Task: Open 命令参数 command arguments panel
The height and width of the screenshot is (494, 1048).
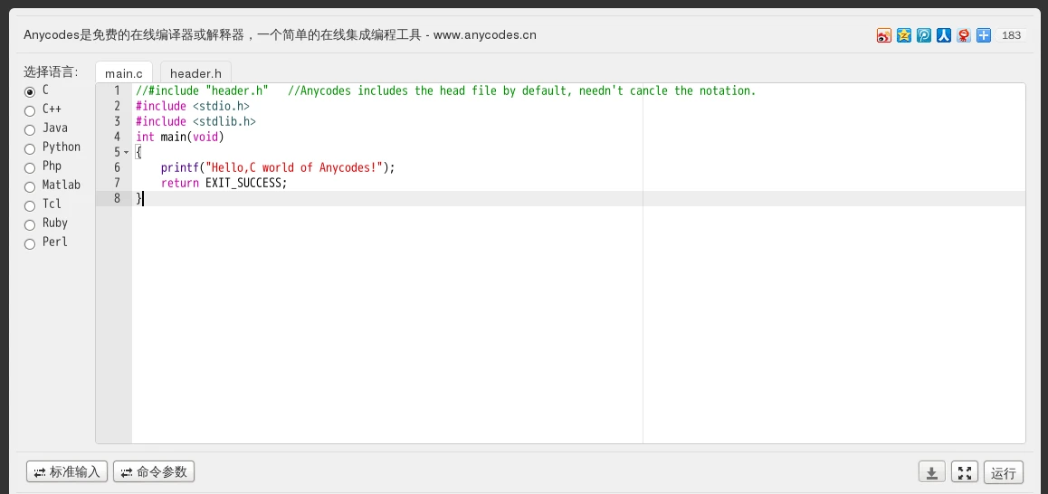Action: coord(154,472)
